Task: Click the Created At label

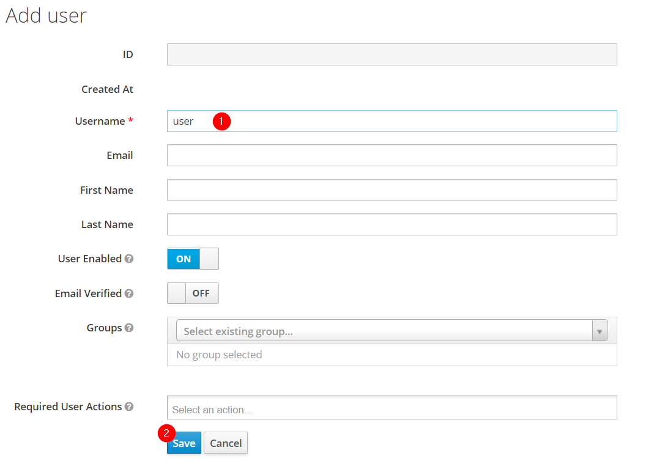Action: coord(107,89)
